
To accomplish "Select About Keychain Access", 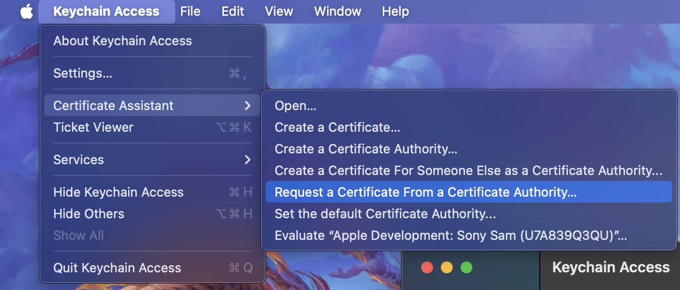I will pyautogui.click(x=152, y=41).
